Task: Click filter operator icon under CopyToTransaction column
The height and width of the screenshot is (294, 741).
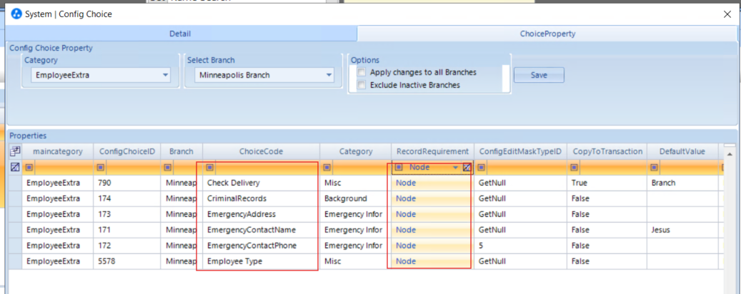Action: click(x=575, y=167)
